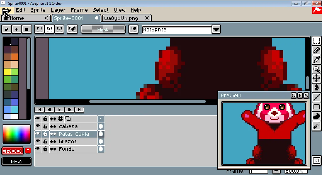Screen dimensions: 322x175
Task: Pick yellow swatch in palette
Action: coord(7,72)
